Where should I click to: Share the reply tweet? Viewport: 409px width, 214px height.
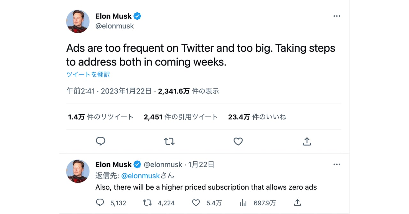[297, 203]
